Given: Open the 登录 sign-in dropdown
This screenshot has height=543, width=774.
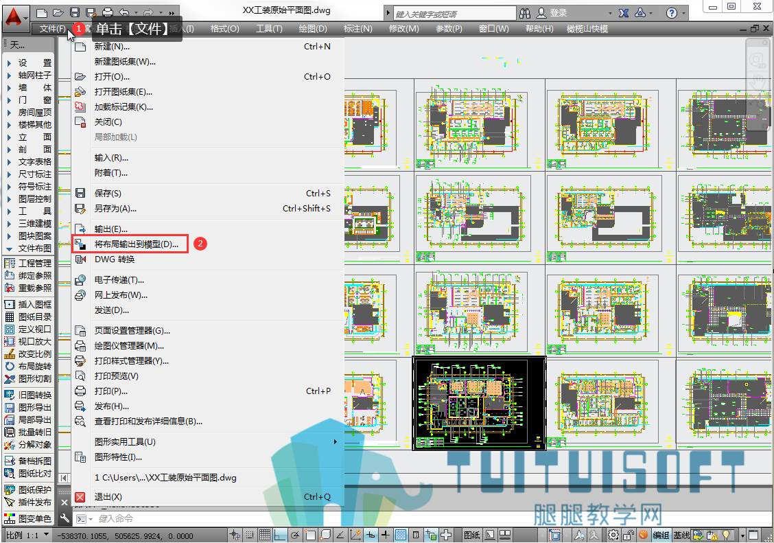Looking at the screenshot, I should 610,13.
